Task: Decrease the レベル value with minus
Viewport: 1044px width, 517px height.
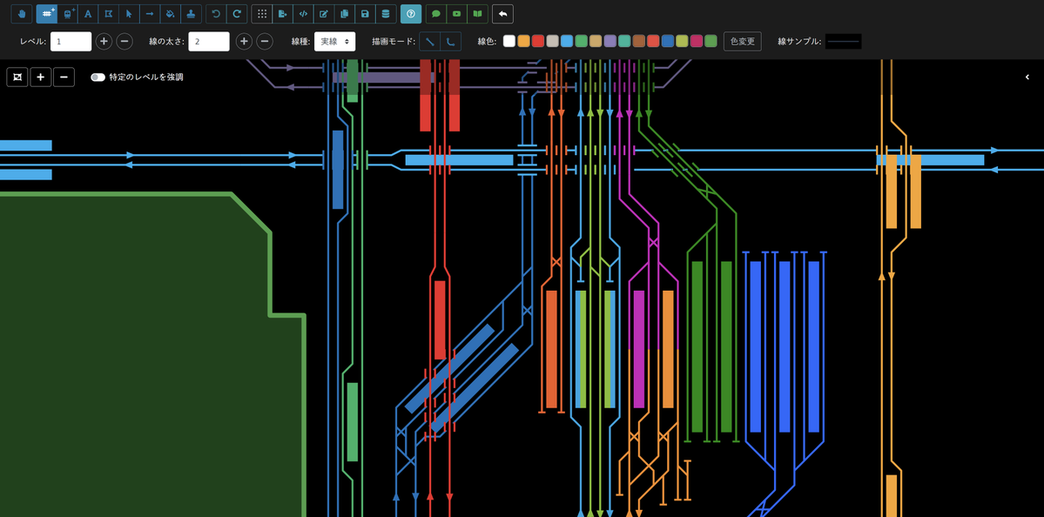Action: [x=125, y=41]
